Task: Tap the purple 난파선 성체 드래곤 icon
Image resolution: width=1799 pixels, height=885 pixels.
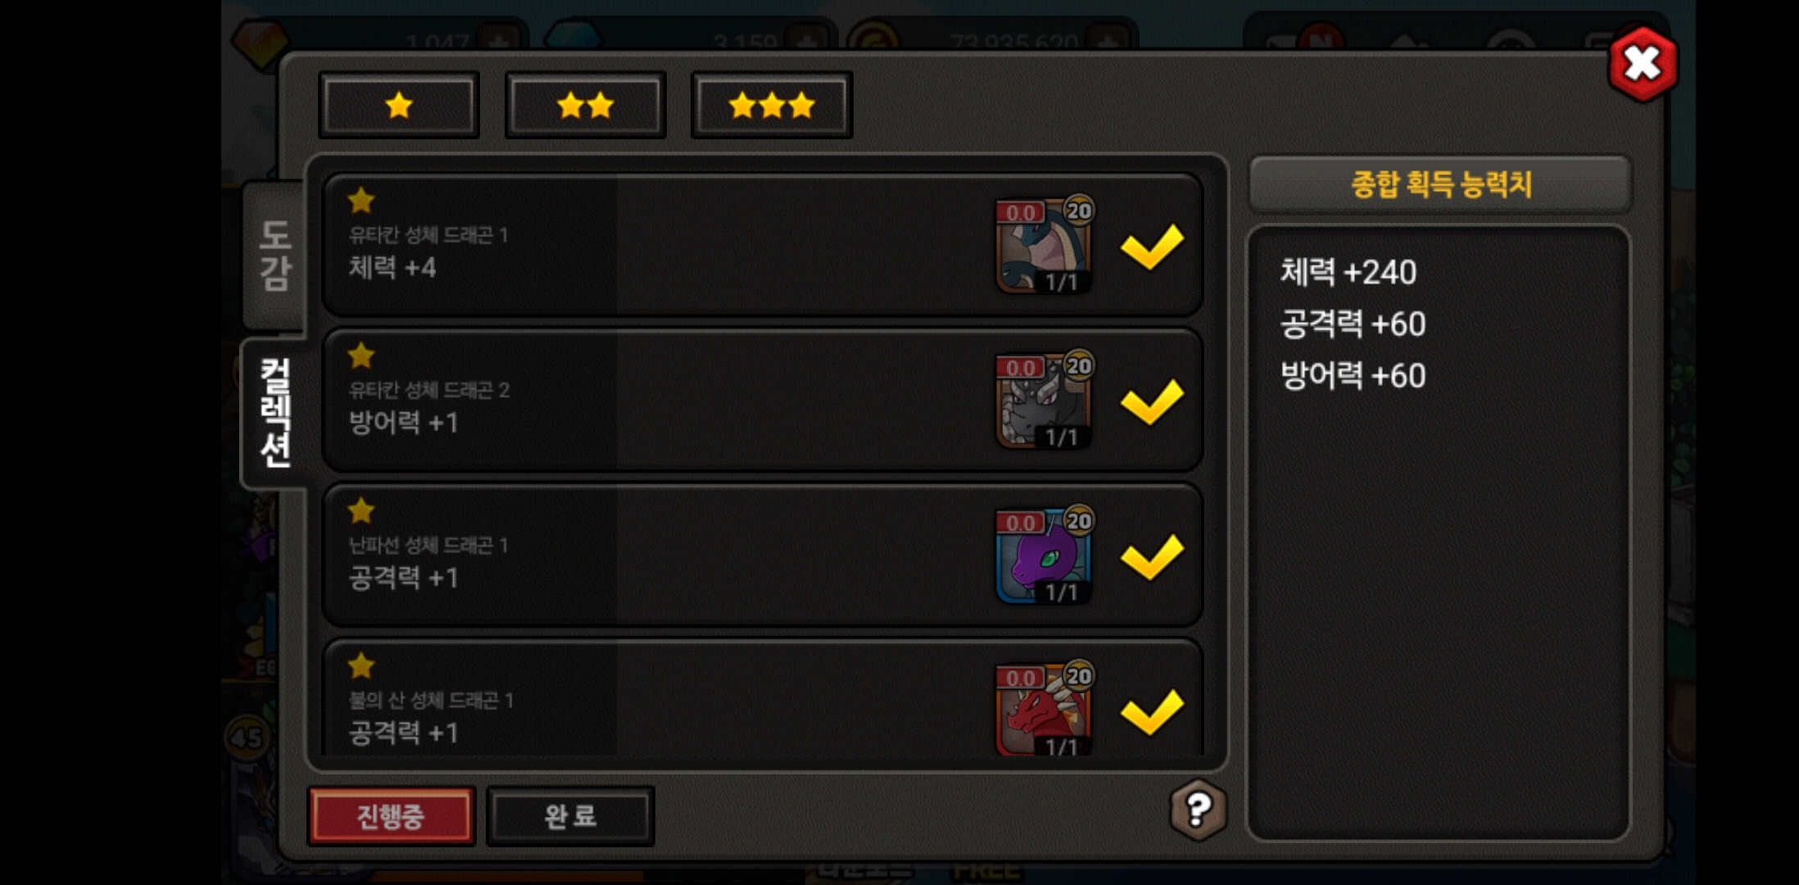Action: click(1044, 555)
